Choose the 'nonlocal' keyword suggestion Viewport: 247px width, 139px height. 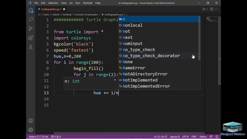point(158,25)
